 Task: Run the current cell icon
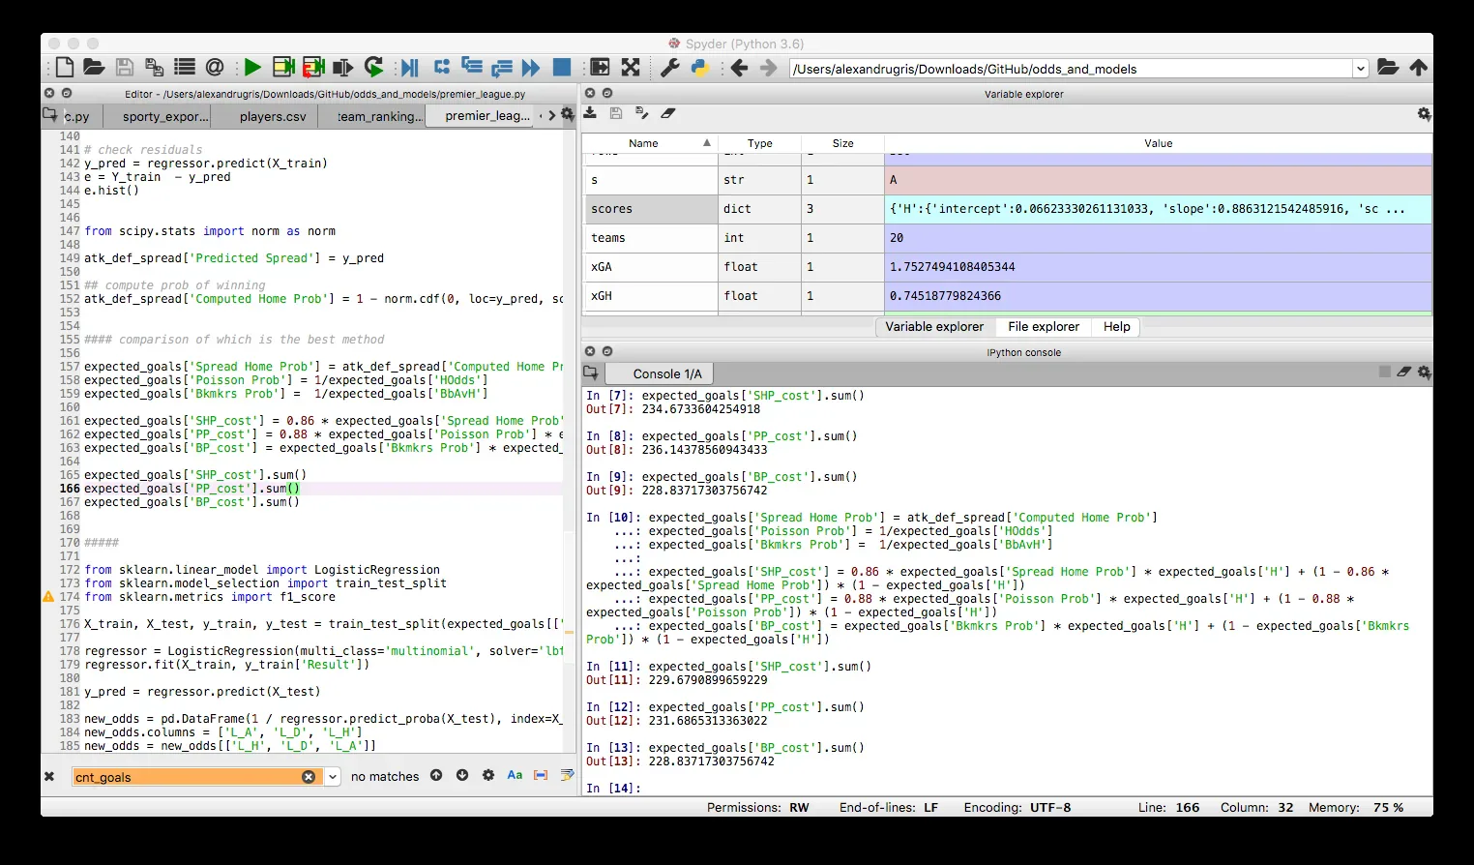tap(283, 68)
